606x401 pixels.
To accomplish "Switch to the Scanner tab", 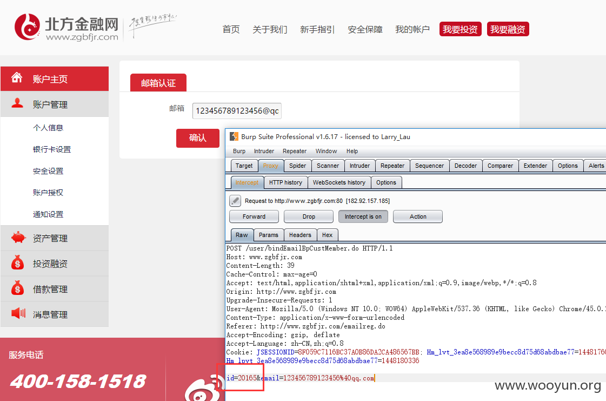I will click(x=328, y=166).
